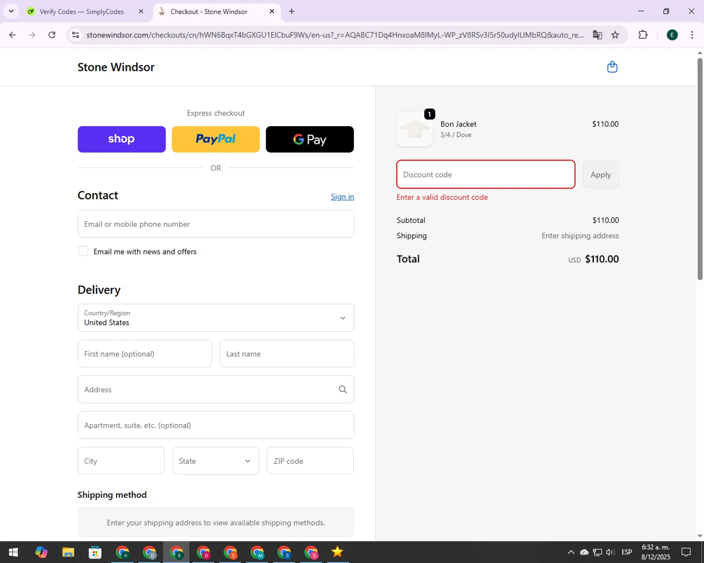This screenshot has height=563, width=704.
Task: Open a new browser tab
Action: 291,11
